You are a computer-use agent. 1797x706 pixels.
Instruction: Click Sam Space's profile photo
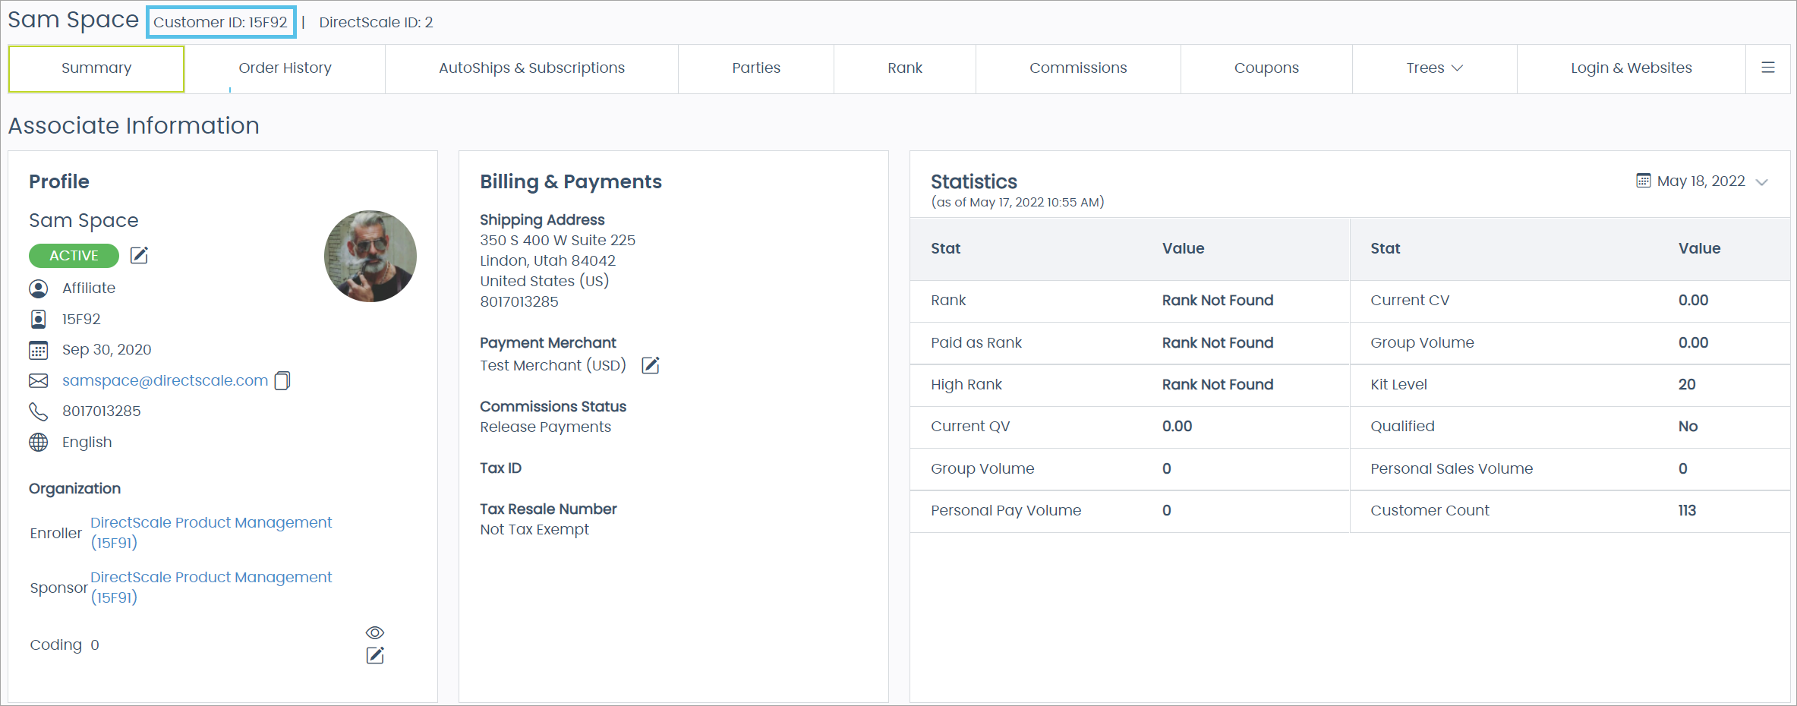click(370, 257)
